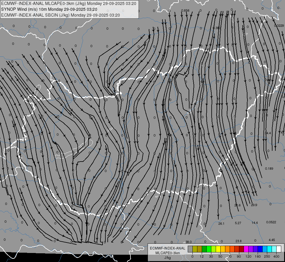Click legend tick label 70
Screen dimensions: 285x262
pyautogui.click(x=230, y=256)
